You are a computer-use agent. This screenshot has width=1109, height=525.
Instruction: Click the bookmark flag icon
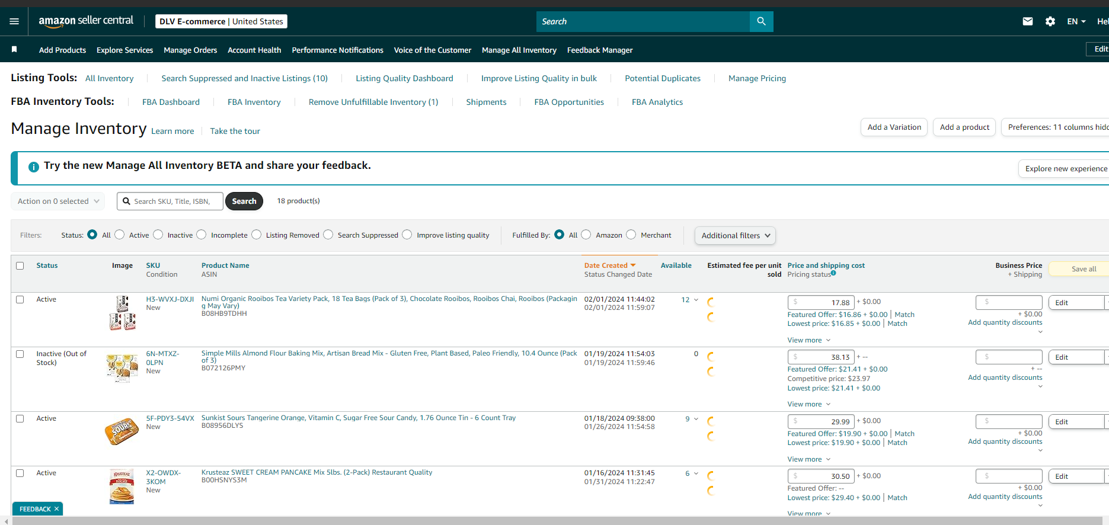coord(14,50)
